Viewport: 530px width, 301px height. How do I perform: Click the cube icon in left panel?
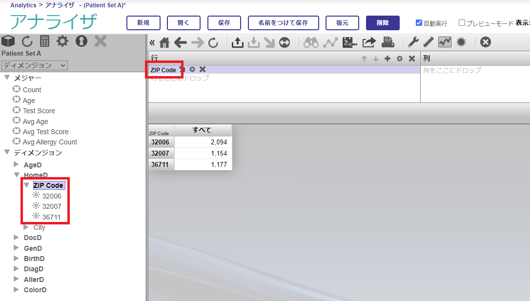click(x=8, y=41)
